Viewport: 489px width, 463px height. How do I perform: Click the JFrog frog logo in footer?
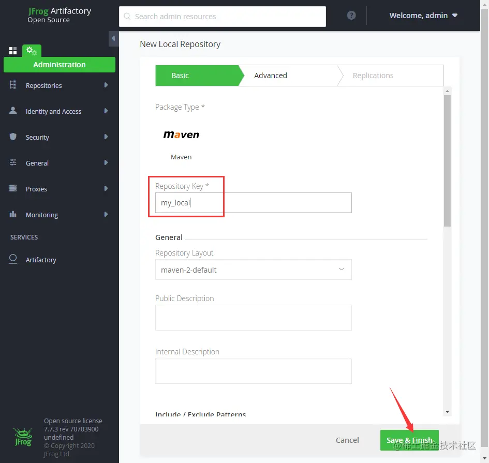pyautogui.click(x=23, y=437)
